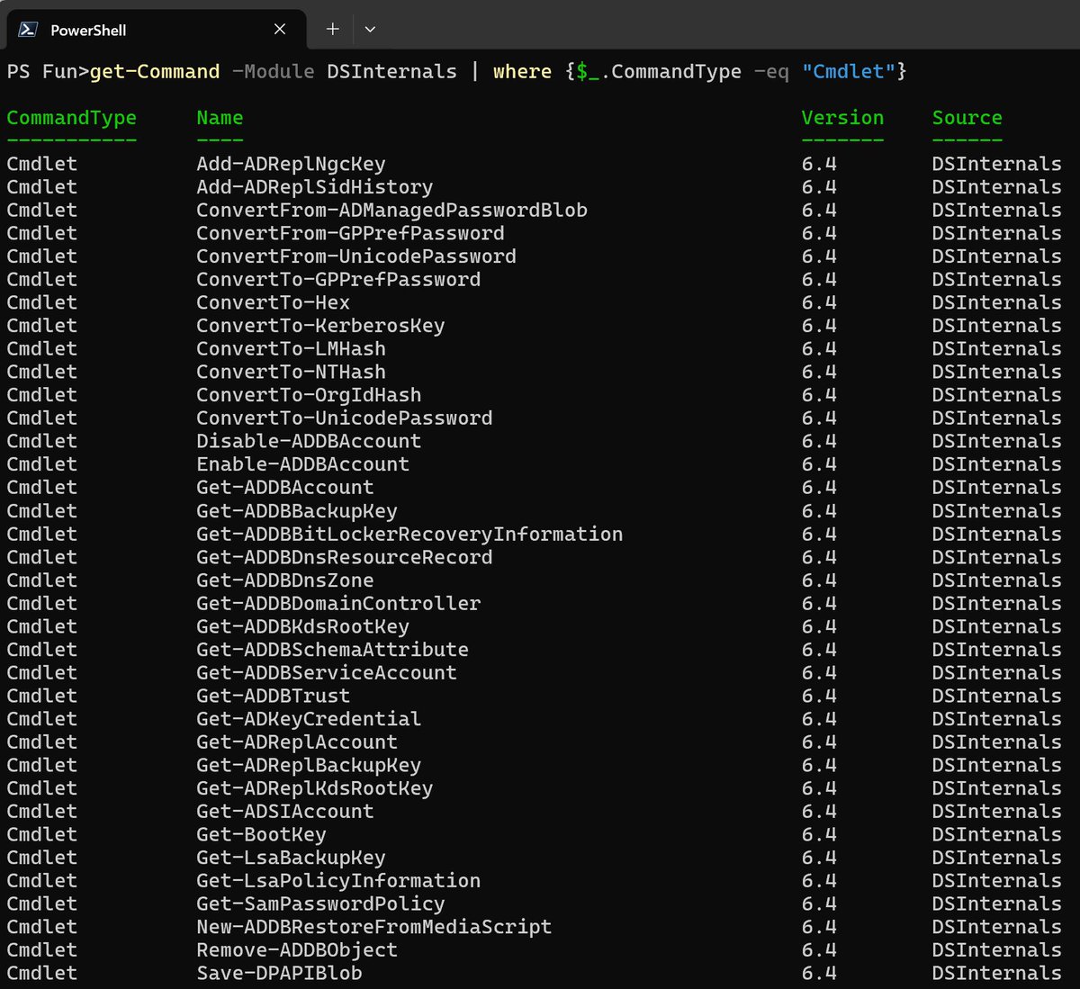
Task: Click the PowerShell icon in the tab
Action: tap(27, 30)
